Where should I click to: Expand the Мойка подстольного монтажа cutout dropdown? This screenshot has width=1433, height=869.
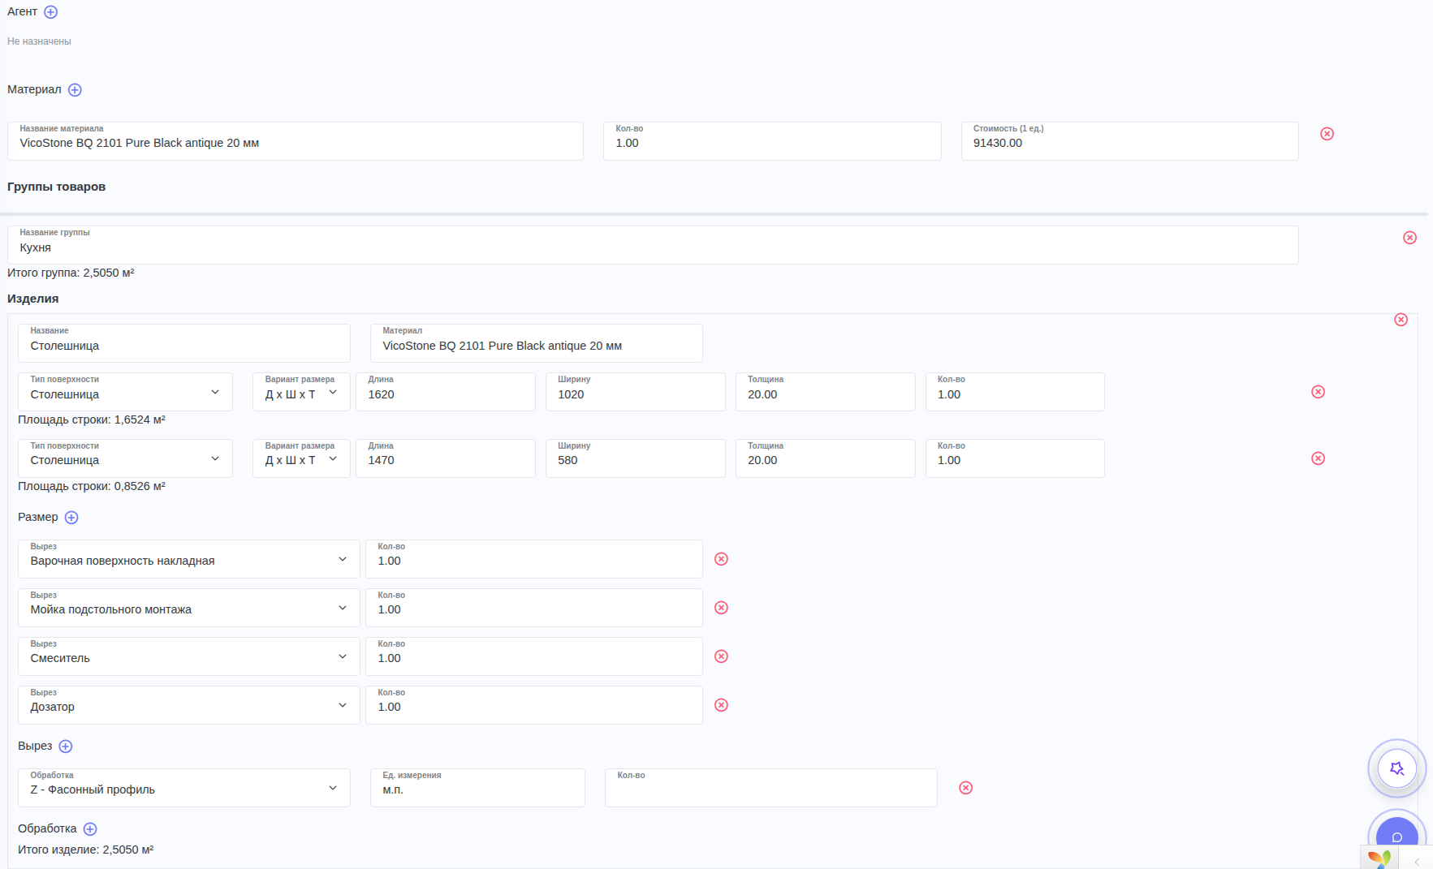tap(188, 608)
